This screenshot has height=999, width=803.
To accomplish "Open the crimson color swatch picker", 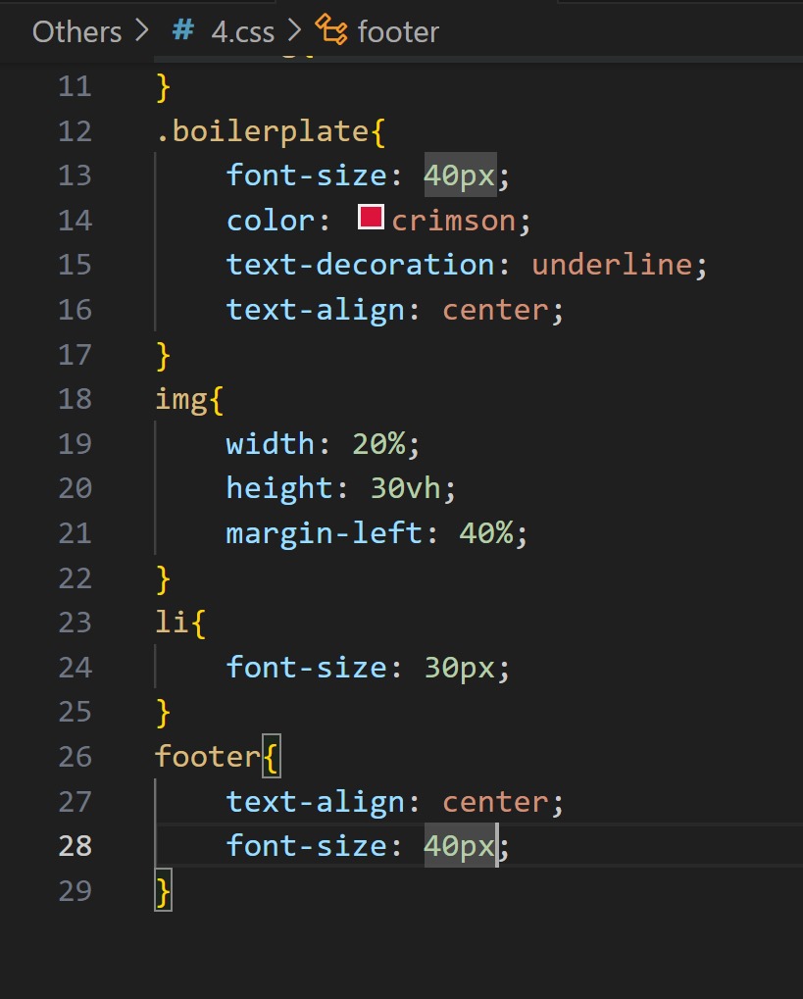I will click(x=371, y=217).
